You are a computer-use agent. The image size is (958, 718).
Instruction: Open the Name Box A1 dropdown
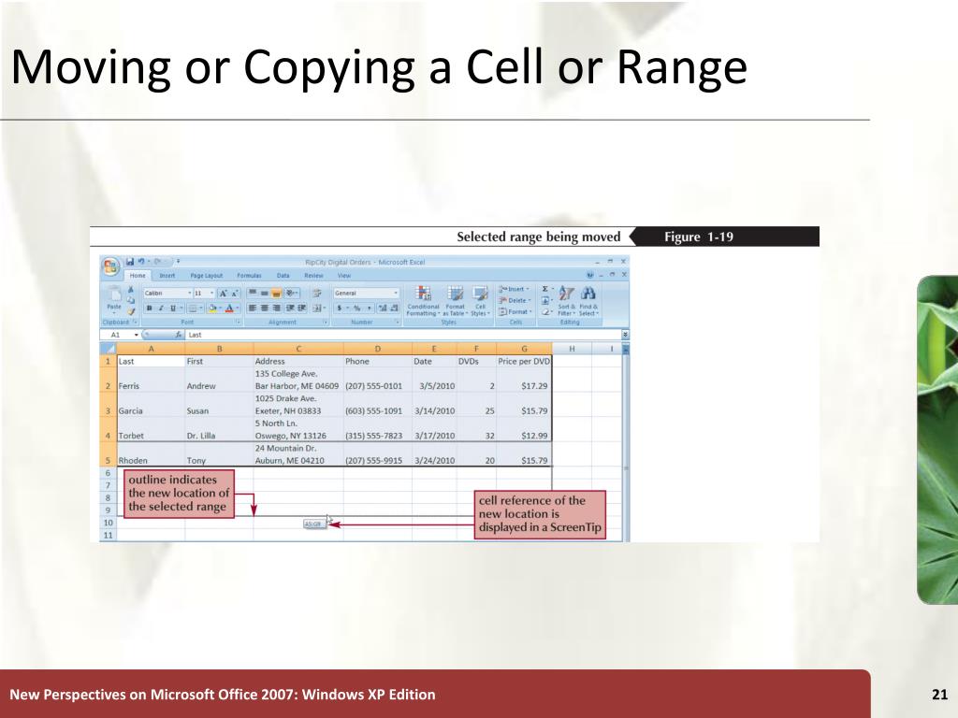(x=137, y=335)
